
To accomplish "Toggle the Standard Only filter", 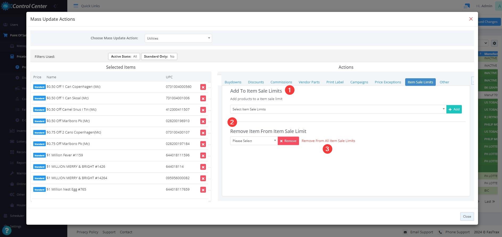I will (159, 57).
